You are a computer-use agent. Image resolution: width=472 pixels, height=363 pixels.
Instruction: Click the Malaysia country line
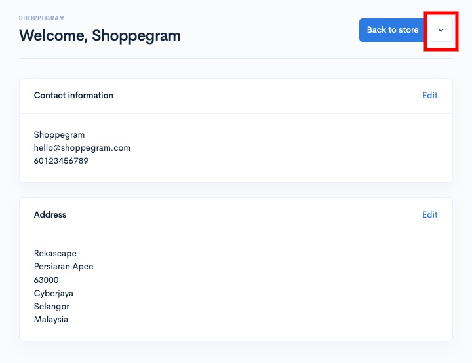point(51,319)
